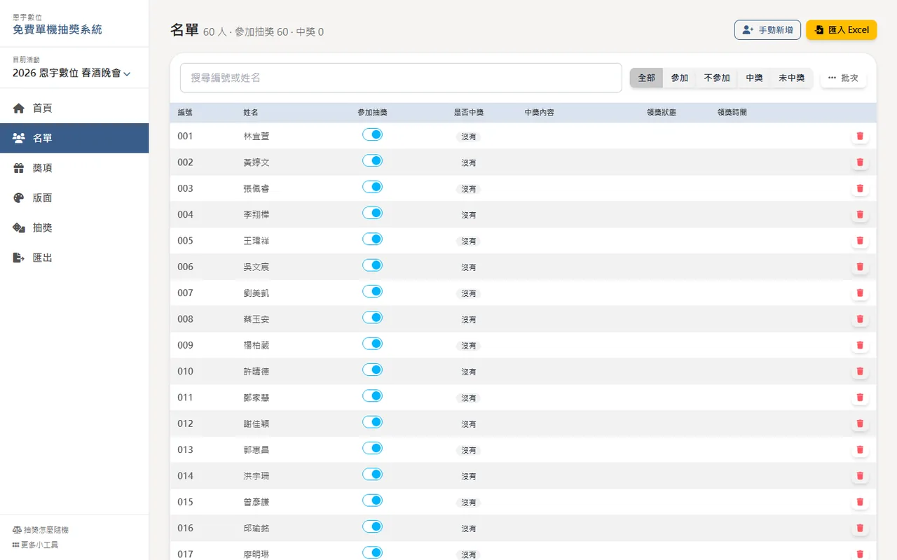This screenshot has width=897, height=560.
Task: Delete participant 012 using the trash icon
Action: 860,423
